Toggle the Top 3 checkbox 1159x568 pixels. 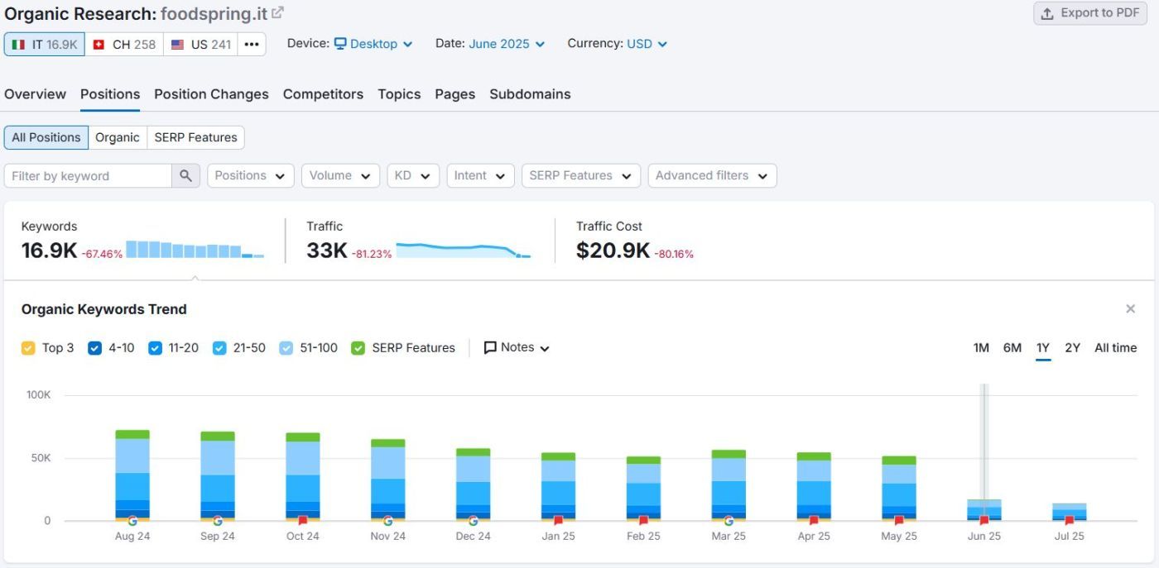(x=28, y=348)
